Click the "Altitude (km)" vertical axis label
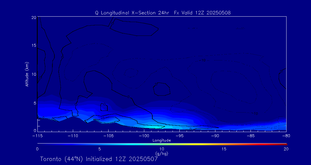Screen dimensions: 311x165 27,74
